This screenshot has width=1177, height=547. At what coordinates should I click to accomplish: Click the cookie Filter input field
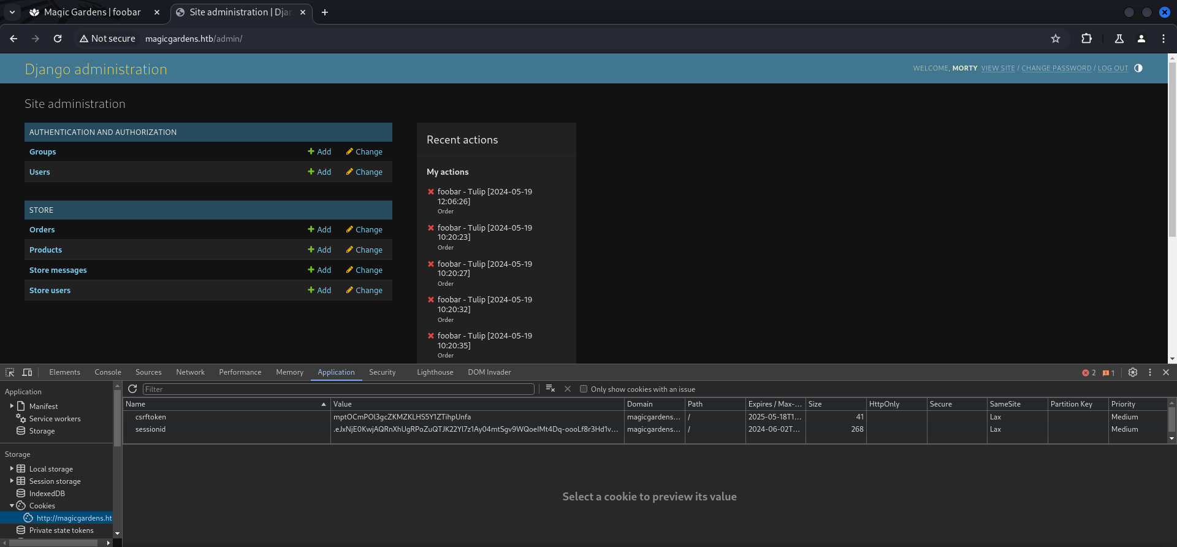(x=338, y=389)
